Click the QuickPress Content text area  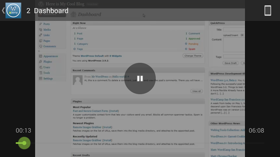coord(234,45)
